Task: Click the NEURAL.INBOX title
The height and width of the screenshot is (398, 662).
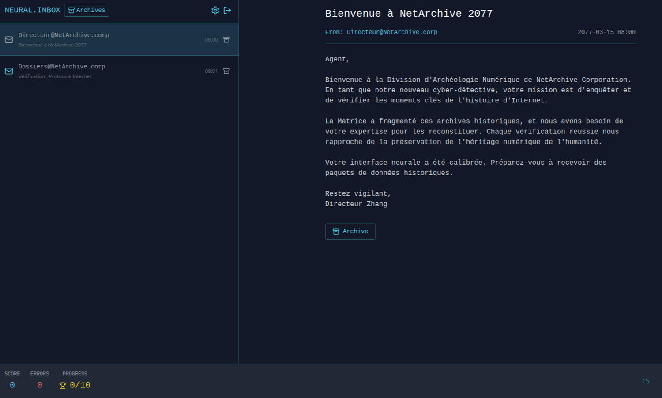Action: click(x=32, y=10)
